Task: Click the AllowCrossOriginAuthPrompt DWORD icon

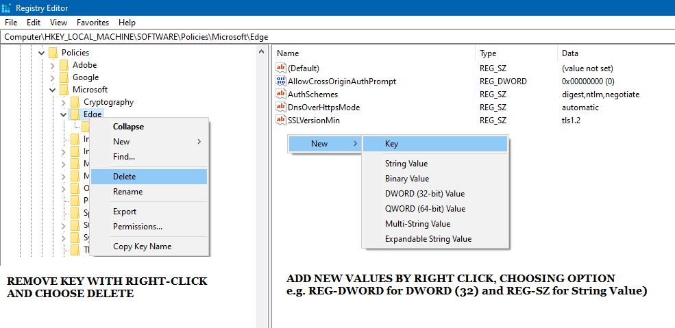Action: (x=281, y=81)
